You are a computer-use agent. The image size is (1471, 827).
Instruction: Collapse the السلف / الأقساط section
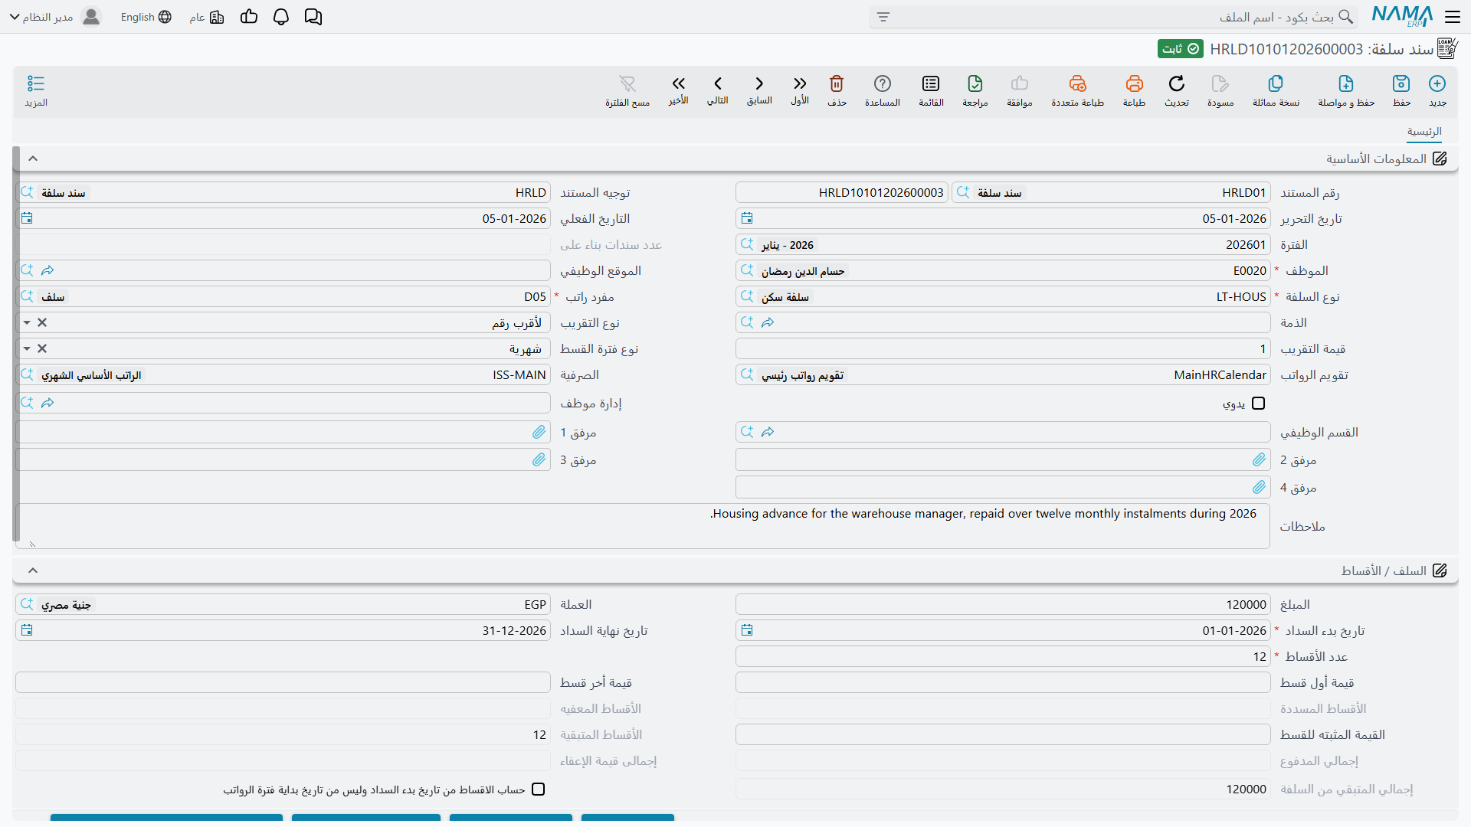point(33,570)
